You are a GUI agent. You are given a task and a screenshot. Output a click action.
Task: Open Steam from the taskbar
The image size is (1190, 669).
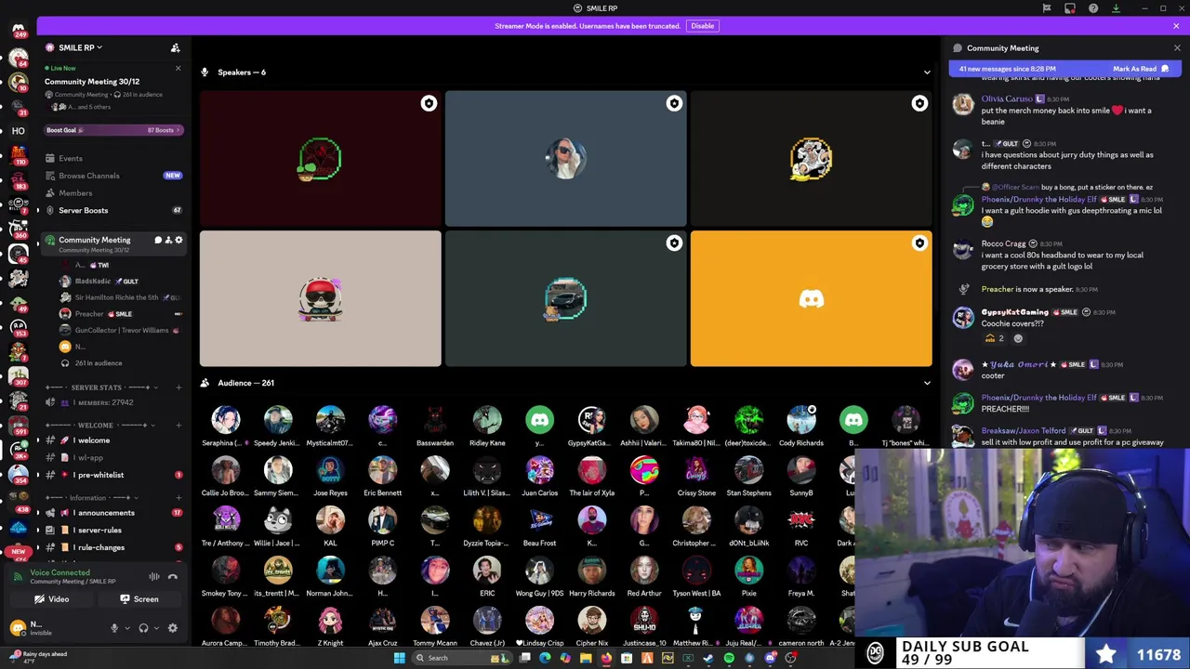[x=708, y=658]
